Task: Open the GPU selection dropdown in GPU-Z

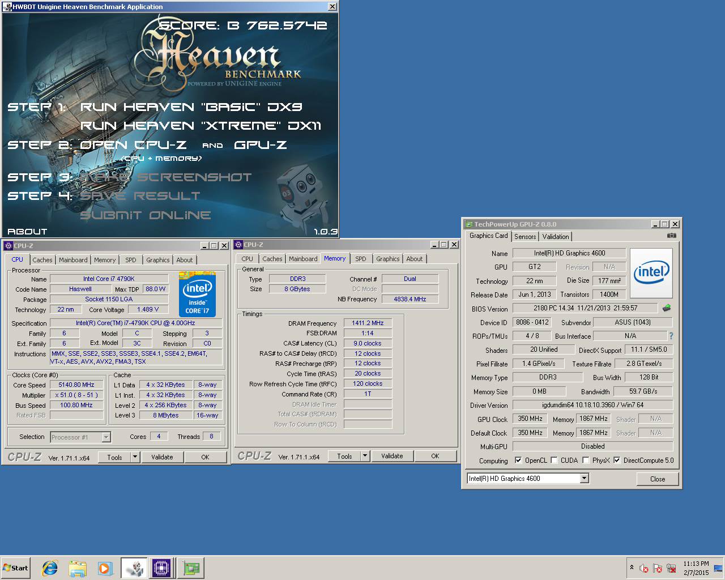Action: click(x=584, y=479)
